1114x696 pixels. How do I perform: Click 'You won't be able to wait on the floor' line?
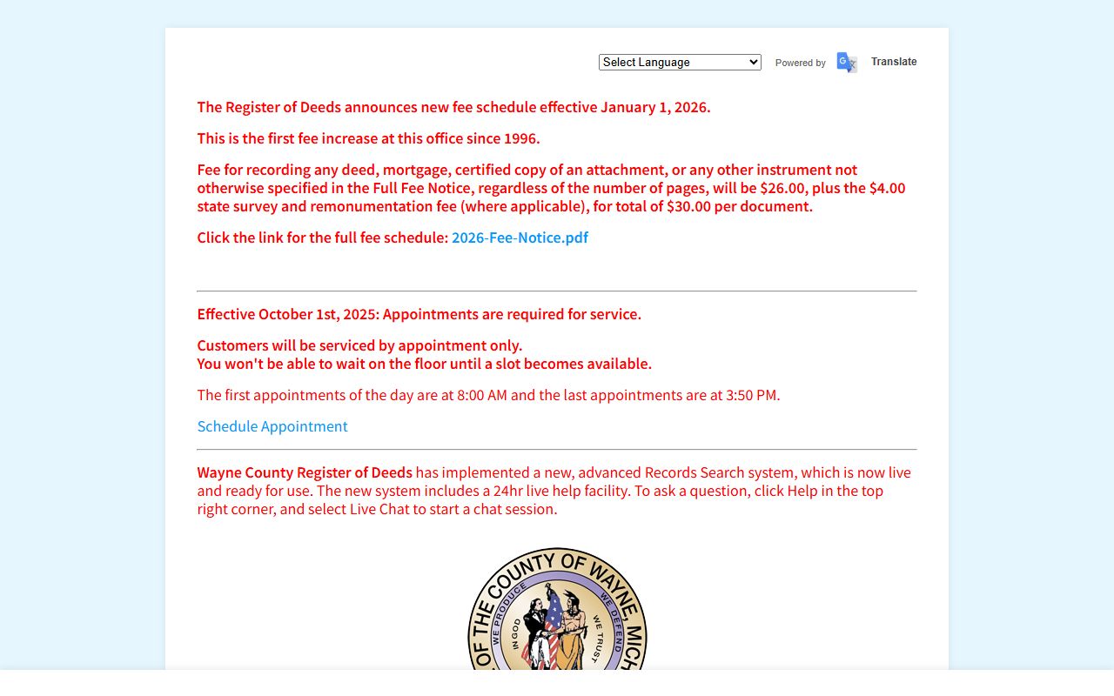point(424,364)
